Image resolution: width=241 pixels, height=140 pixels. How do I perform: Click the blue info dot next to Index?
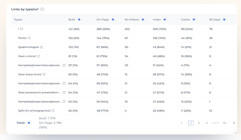click(x=164, y=20)
